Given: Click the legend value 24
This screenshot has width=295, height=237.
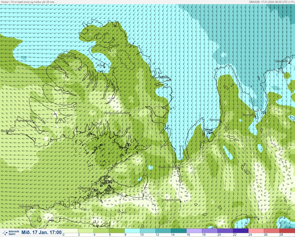Looking at the screenshot, I should tap(250, 235).
